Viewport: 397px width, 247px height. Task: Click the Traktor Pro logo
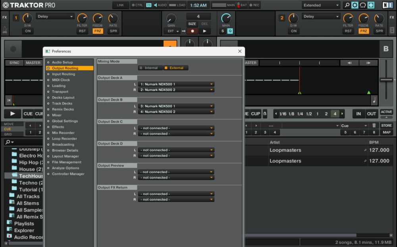pyautogui.click(x=29, y=5)
